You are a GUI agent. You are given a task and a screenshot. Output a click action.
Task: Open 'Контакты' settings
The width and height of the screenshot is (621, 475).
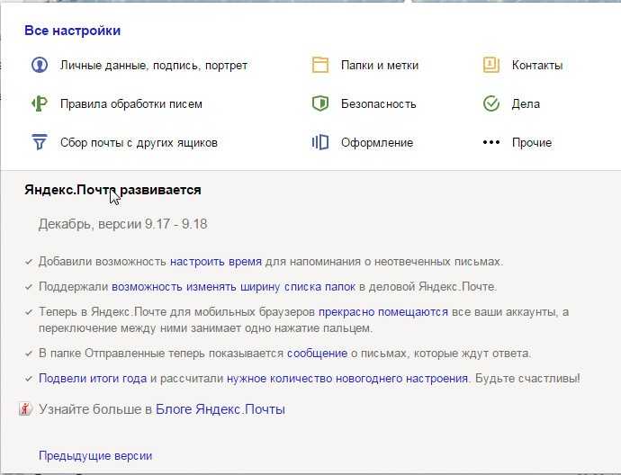pyautogui.click(x=537, y=66)
